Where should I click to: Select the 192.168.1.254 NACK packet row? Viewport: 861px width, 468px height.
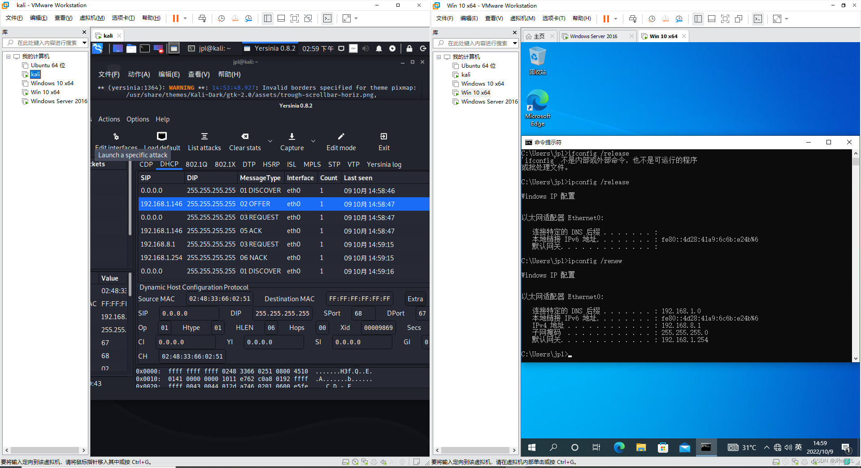click(283, 258)
